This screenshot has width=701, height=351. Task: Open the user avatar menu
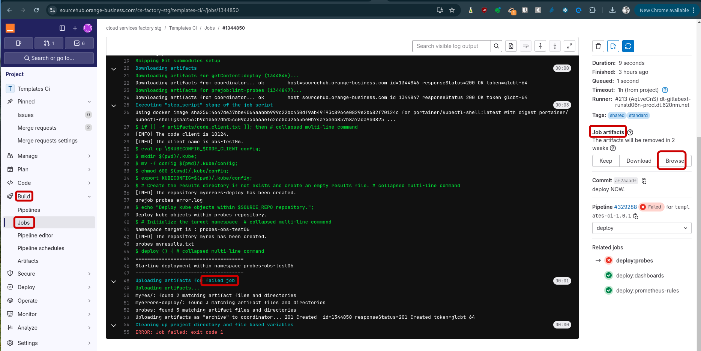(88, 28)
